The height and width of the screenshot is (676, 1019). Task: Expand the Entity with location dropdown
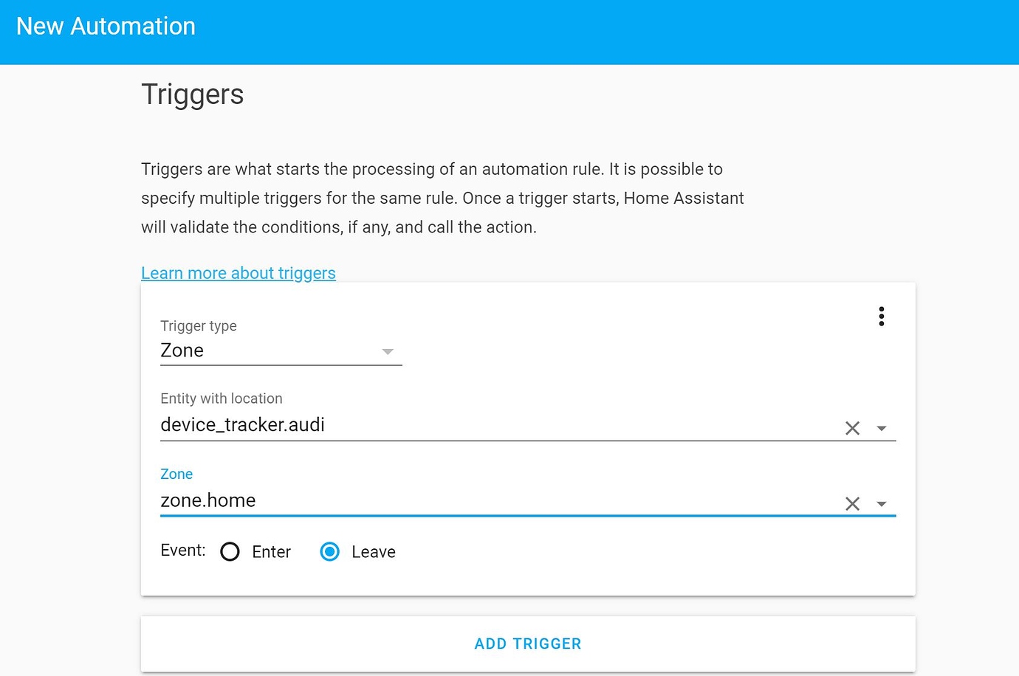click(882, 428)
